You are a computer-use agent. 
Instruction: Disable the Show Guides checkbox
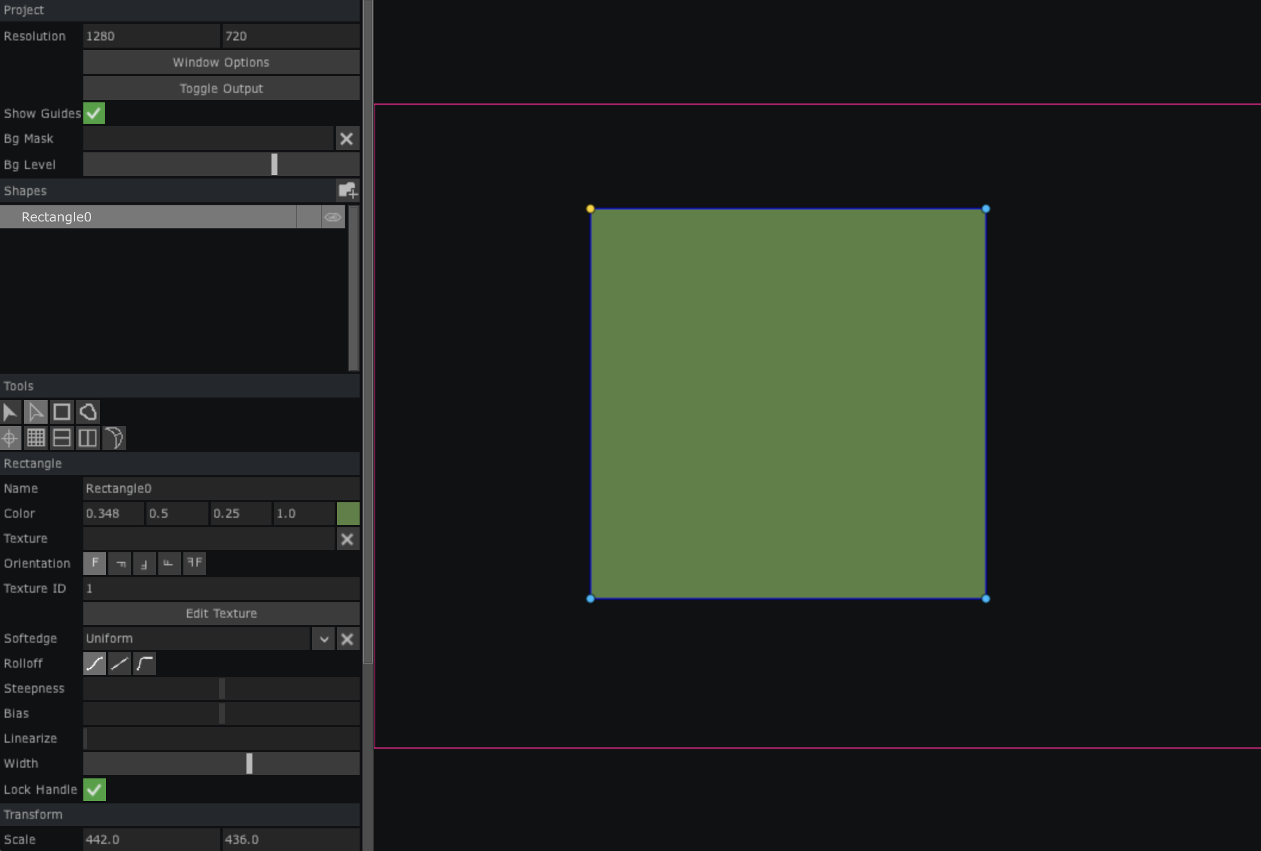[94, 113]
